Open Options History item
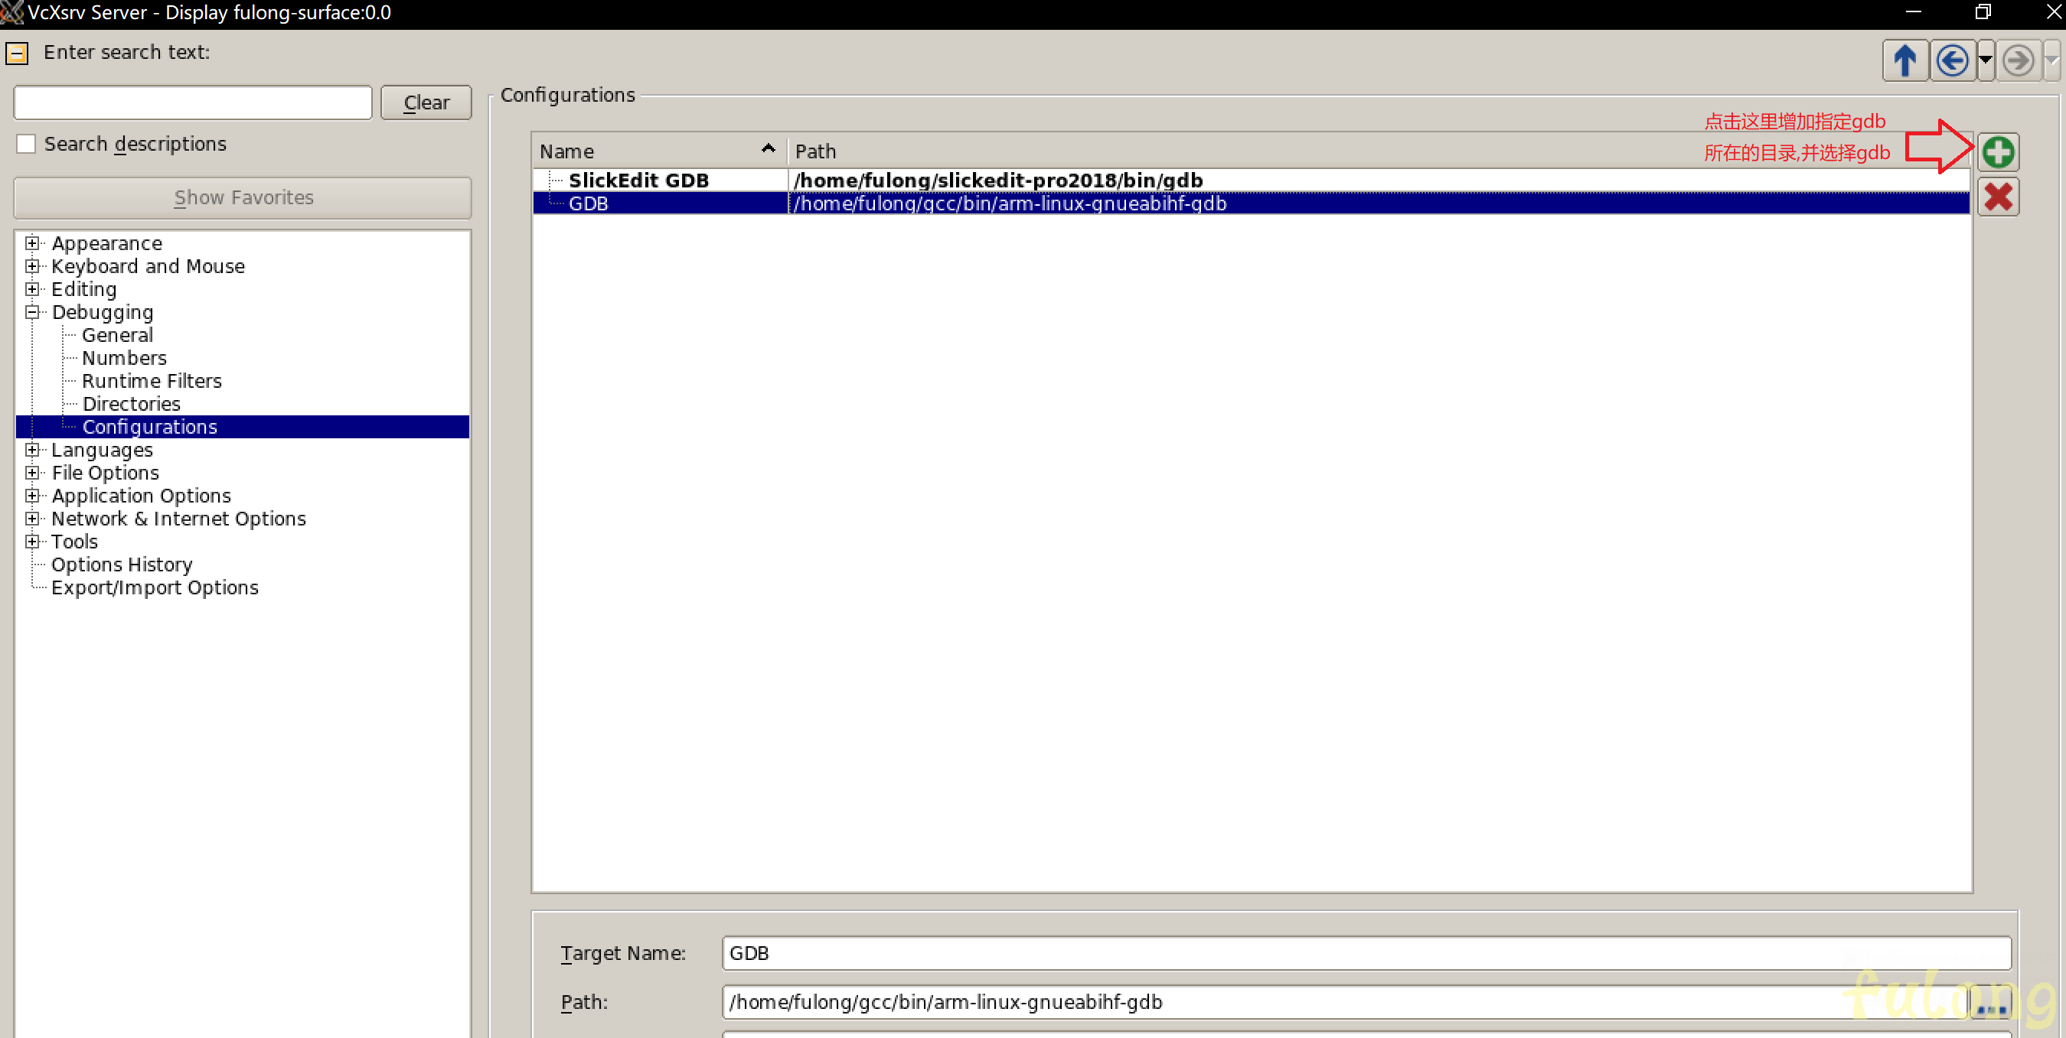The image size is (2066, 1038). 122,565
